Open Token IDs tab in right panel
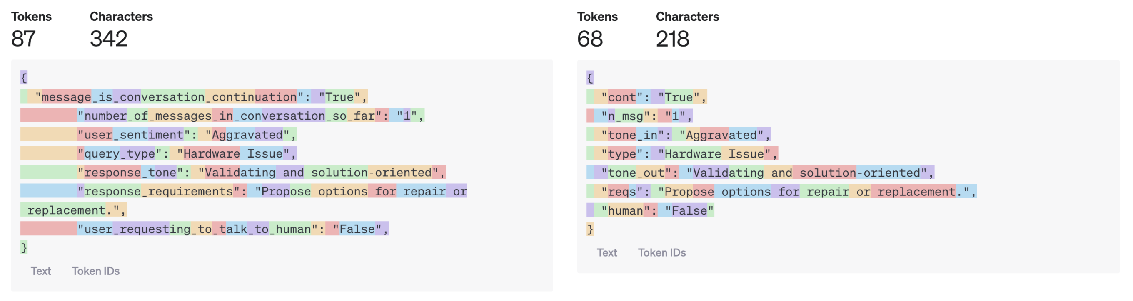 click(661, 252)
